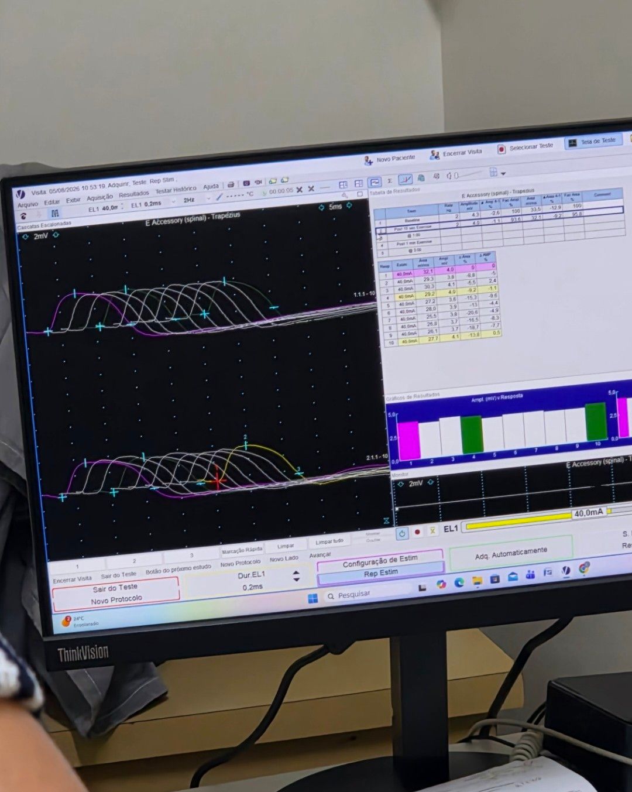The width and height of the screenshot is (632, 792).
Task: Open File Explorer from the taskbar
Action: (x=477, y=580)
